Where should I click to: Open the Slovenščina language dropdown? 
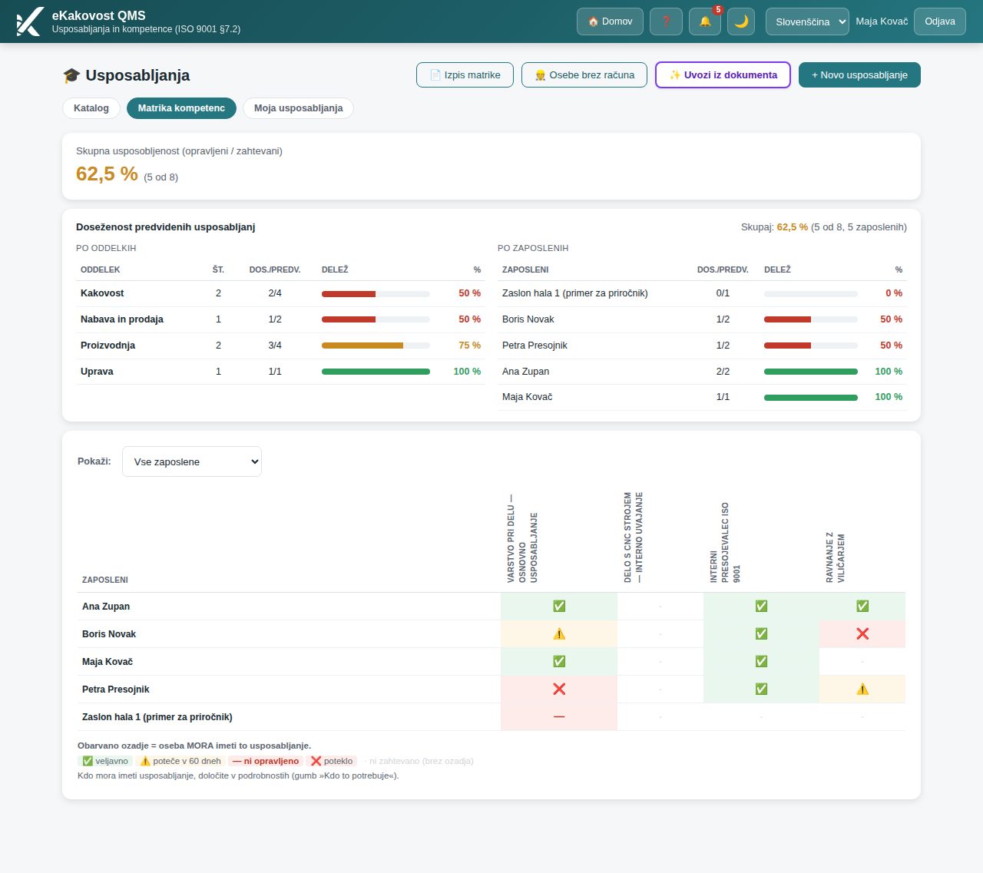click(x=807, y=21)
